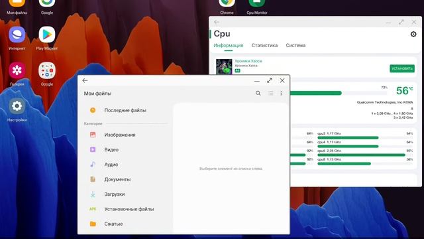Search in My Files
This screenshot has width=424, height=239.
(x=258, y=93)
